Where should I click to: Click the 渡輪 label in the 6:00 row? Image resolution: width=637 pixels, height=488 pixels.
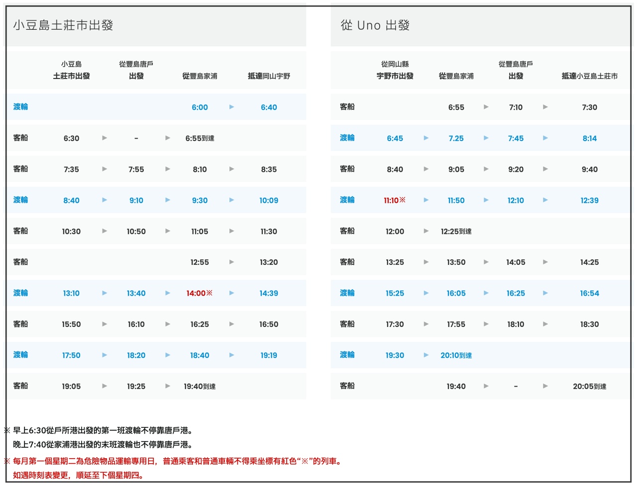click(x=20, y=107)
